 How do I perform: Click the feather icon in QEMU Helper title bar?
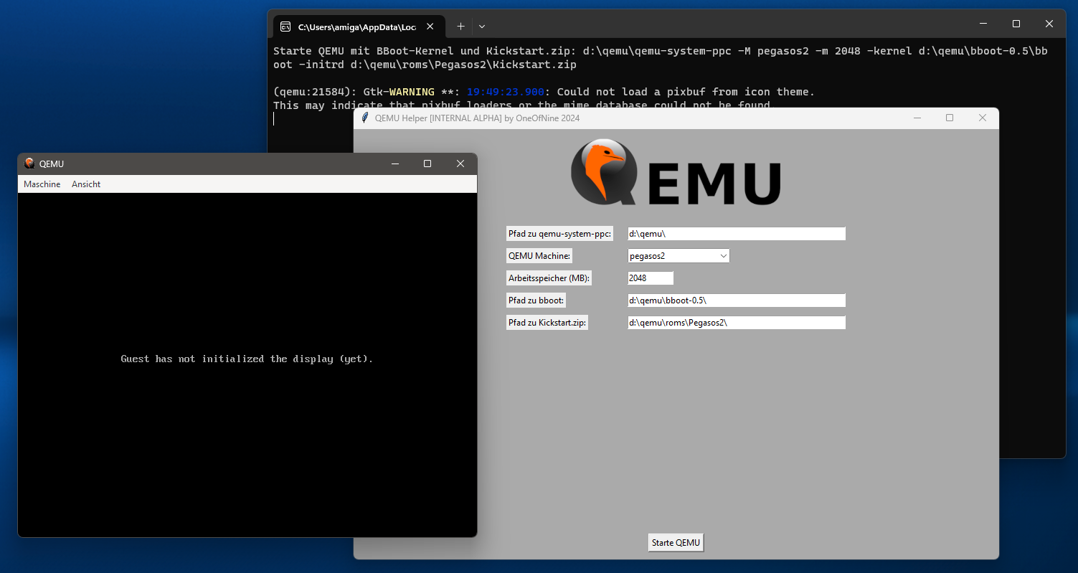point(365,118)
